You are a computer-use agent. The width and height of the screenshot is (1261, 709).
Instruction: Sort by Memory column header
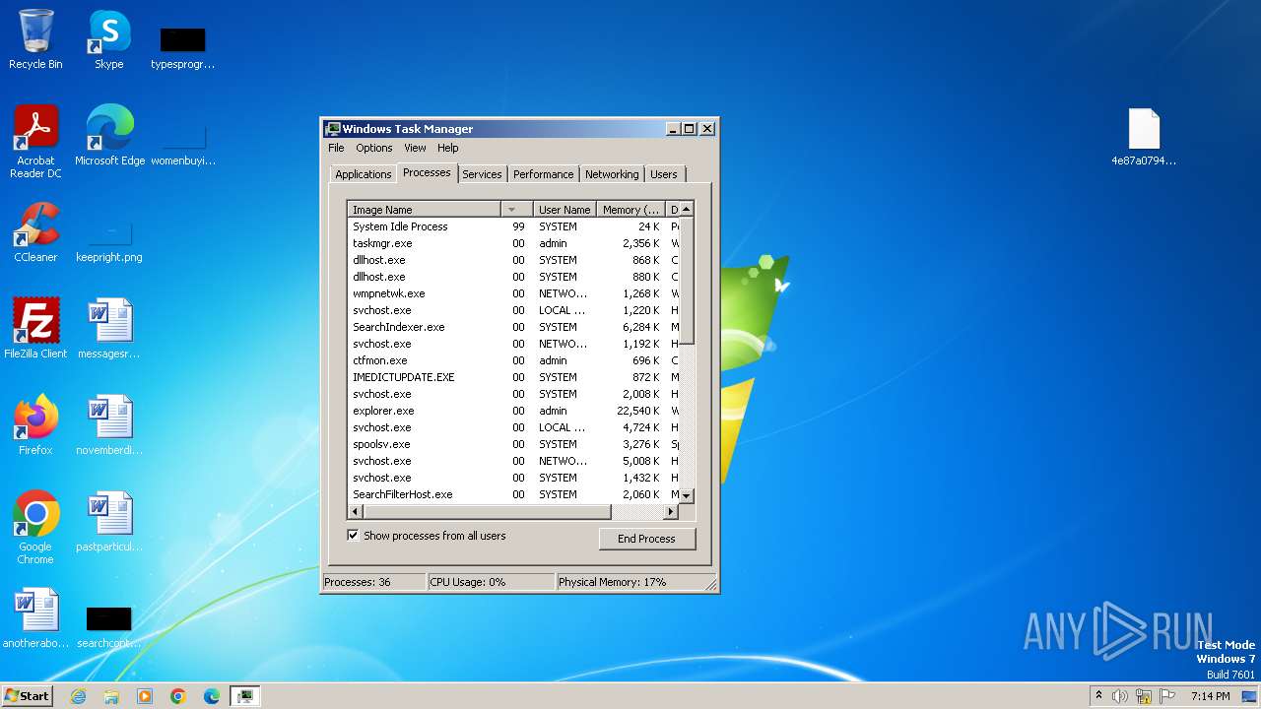coord(631,210)
